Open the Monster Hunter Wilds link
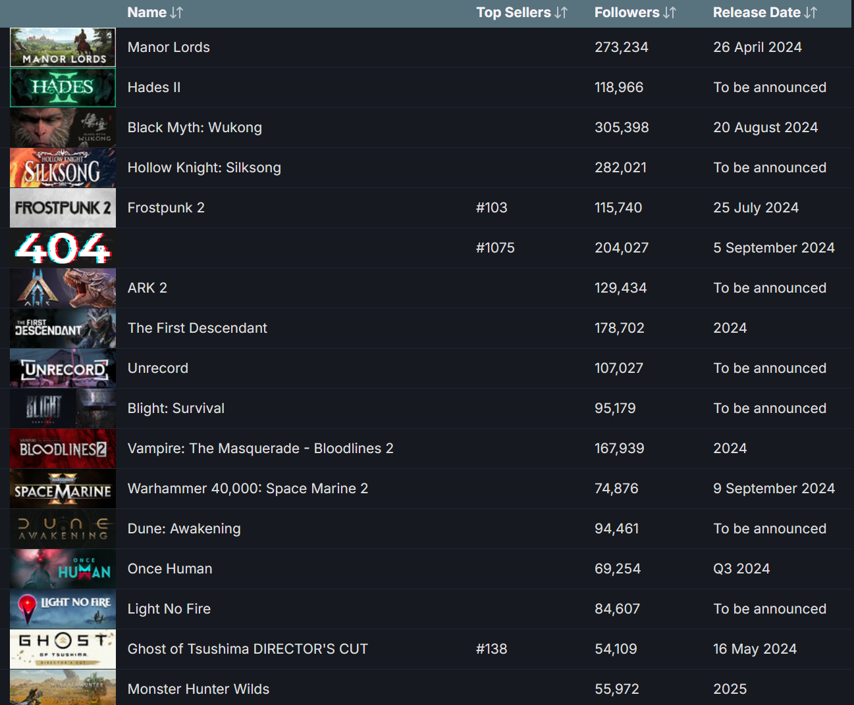The image size is (854, 705). click(198, 689)
